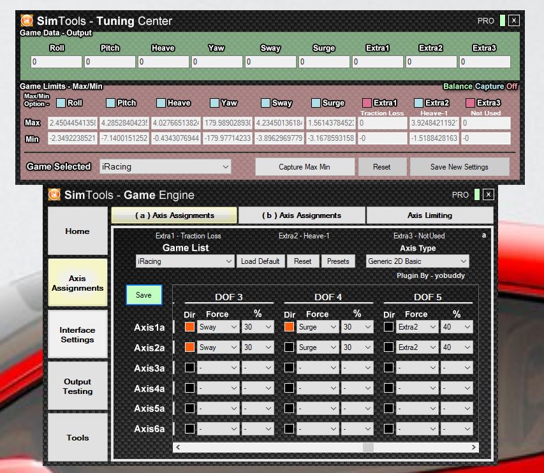The width and height of the screenshot is (544, 473).
Task: Toggle Axis3a DOF 3 black Dir swatch
Action: click(189, 368)
